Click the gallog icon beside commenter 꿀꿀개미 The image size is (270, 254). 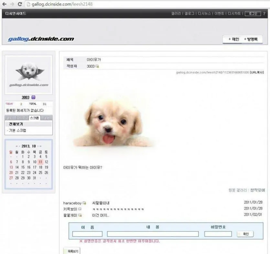(x=80, y=215)
